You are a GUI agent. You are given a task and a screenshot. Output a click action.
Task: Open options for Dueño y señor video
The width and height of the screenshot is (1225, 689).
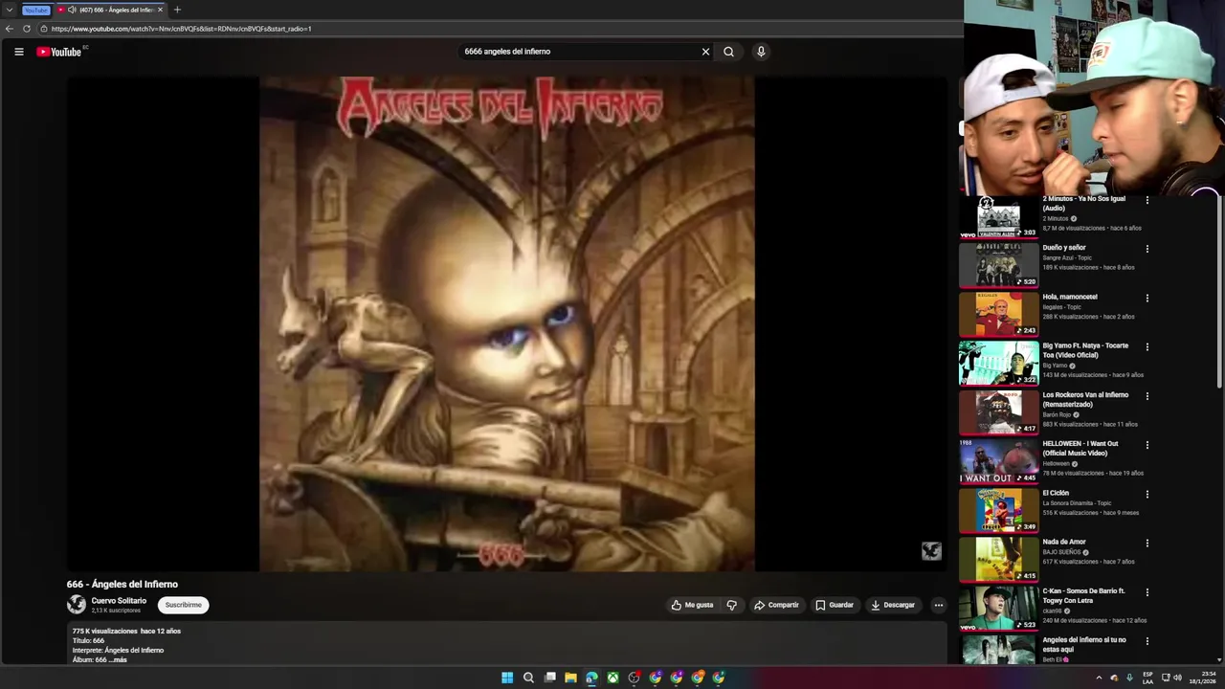click(1147, 249)
